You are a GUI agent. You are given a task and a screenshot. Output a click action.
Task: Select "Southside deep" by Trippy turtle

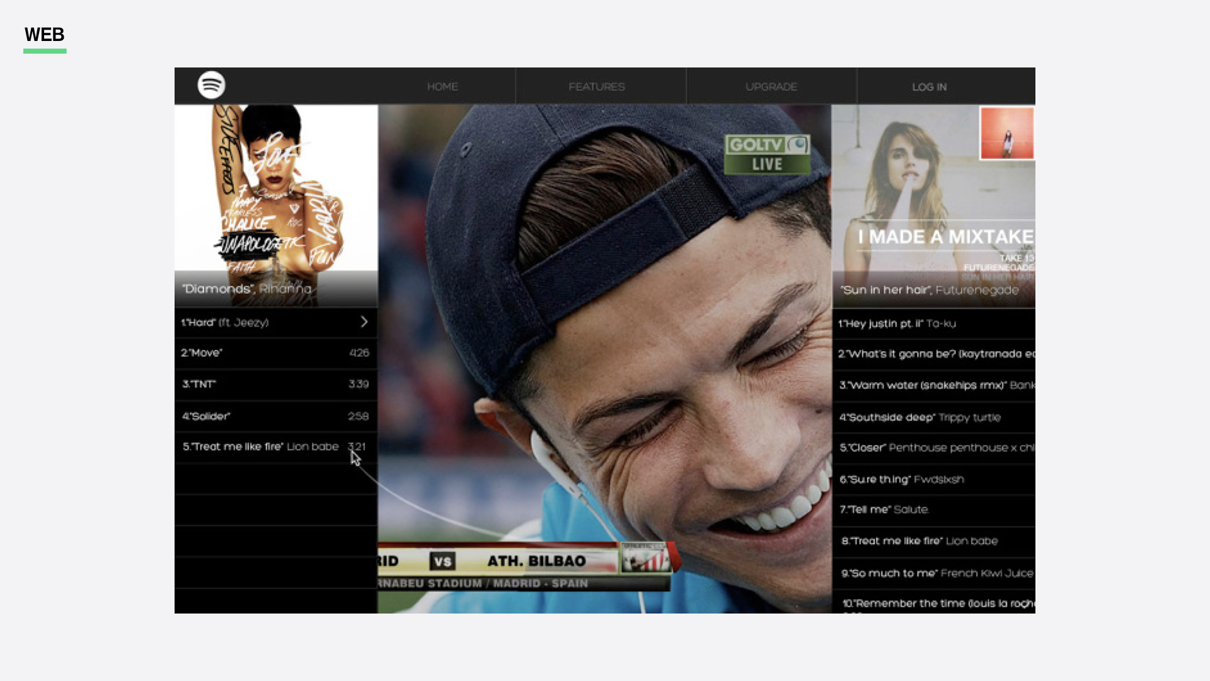coord(933,417)
